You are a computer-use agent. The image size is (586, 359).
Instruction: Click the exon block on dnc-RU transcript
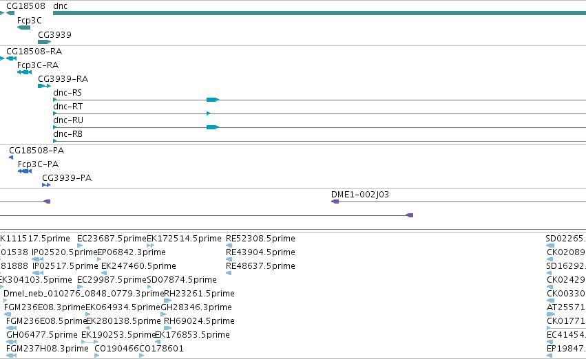213,127
